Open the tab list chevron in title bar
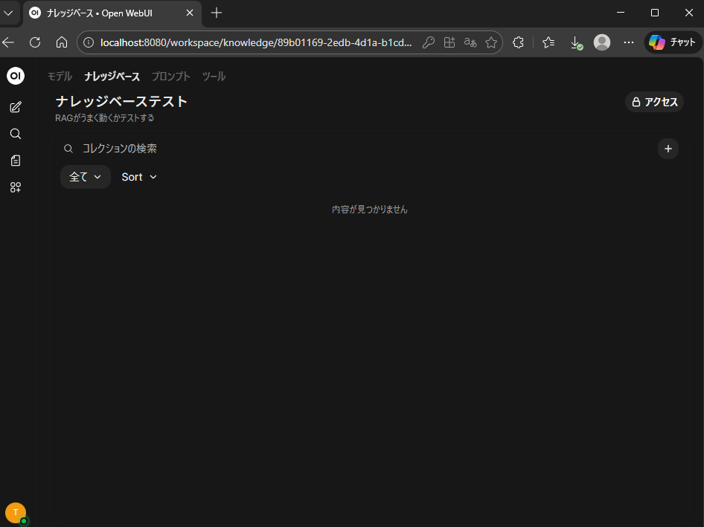This screenshot has height=527, width=704. (x=9, y=13)
